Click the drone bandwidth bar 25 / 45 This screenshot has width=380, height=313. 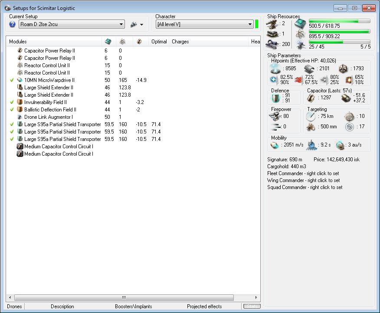pyautogui.click(x=340, y=42)
